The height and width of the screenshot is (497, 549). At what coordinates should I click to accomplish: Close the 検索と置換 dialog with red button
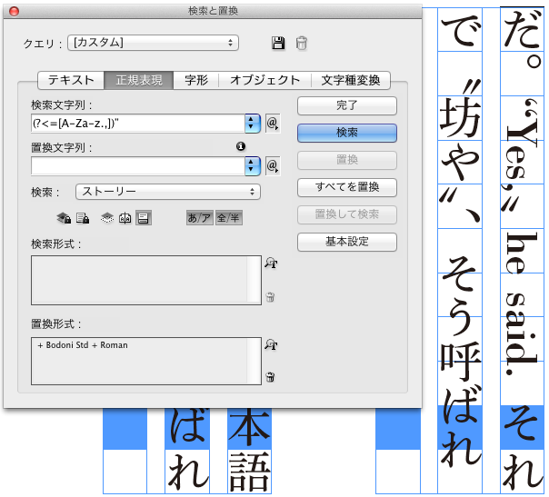(x=14, y=12)
